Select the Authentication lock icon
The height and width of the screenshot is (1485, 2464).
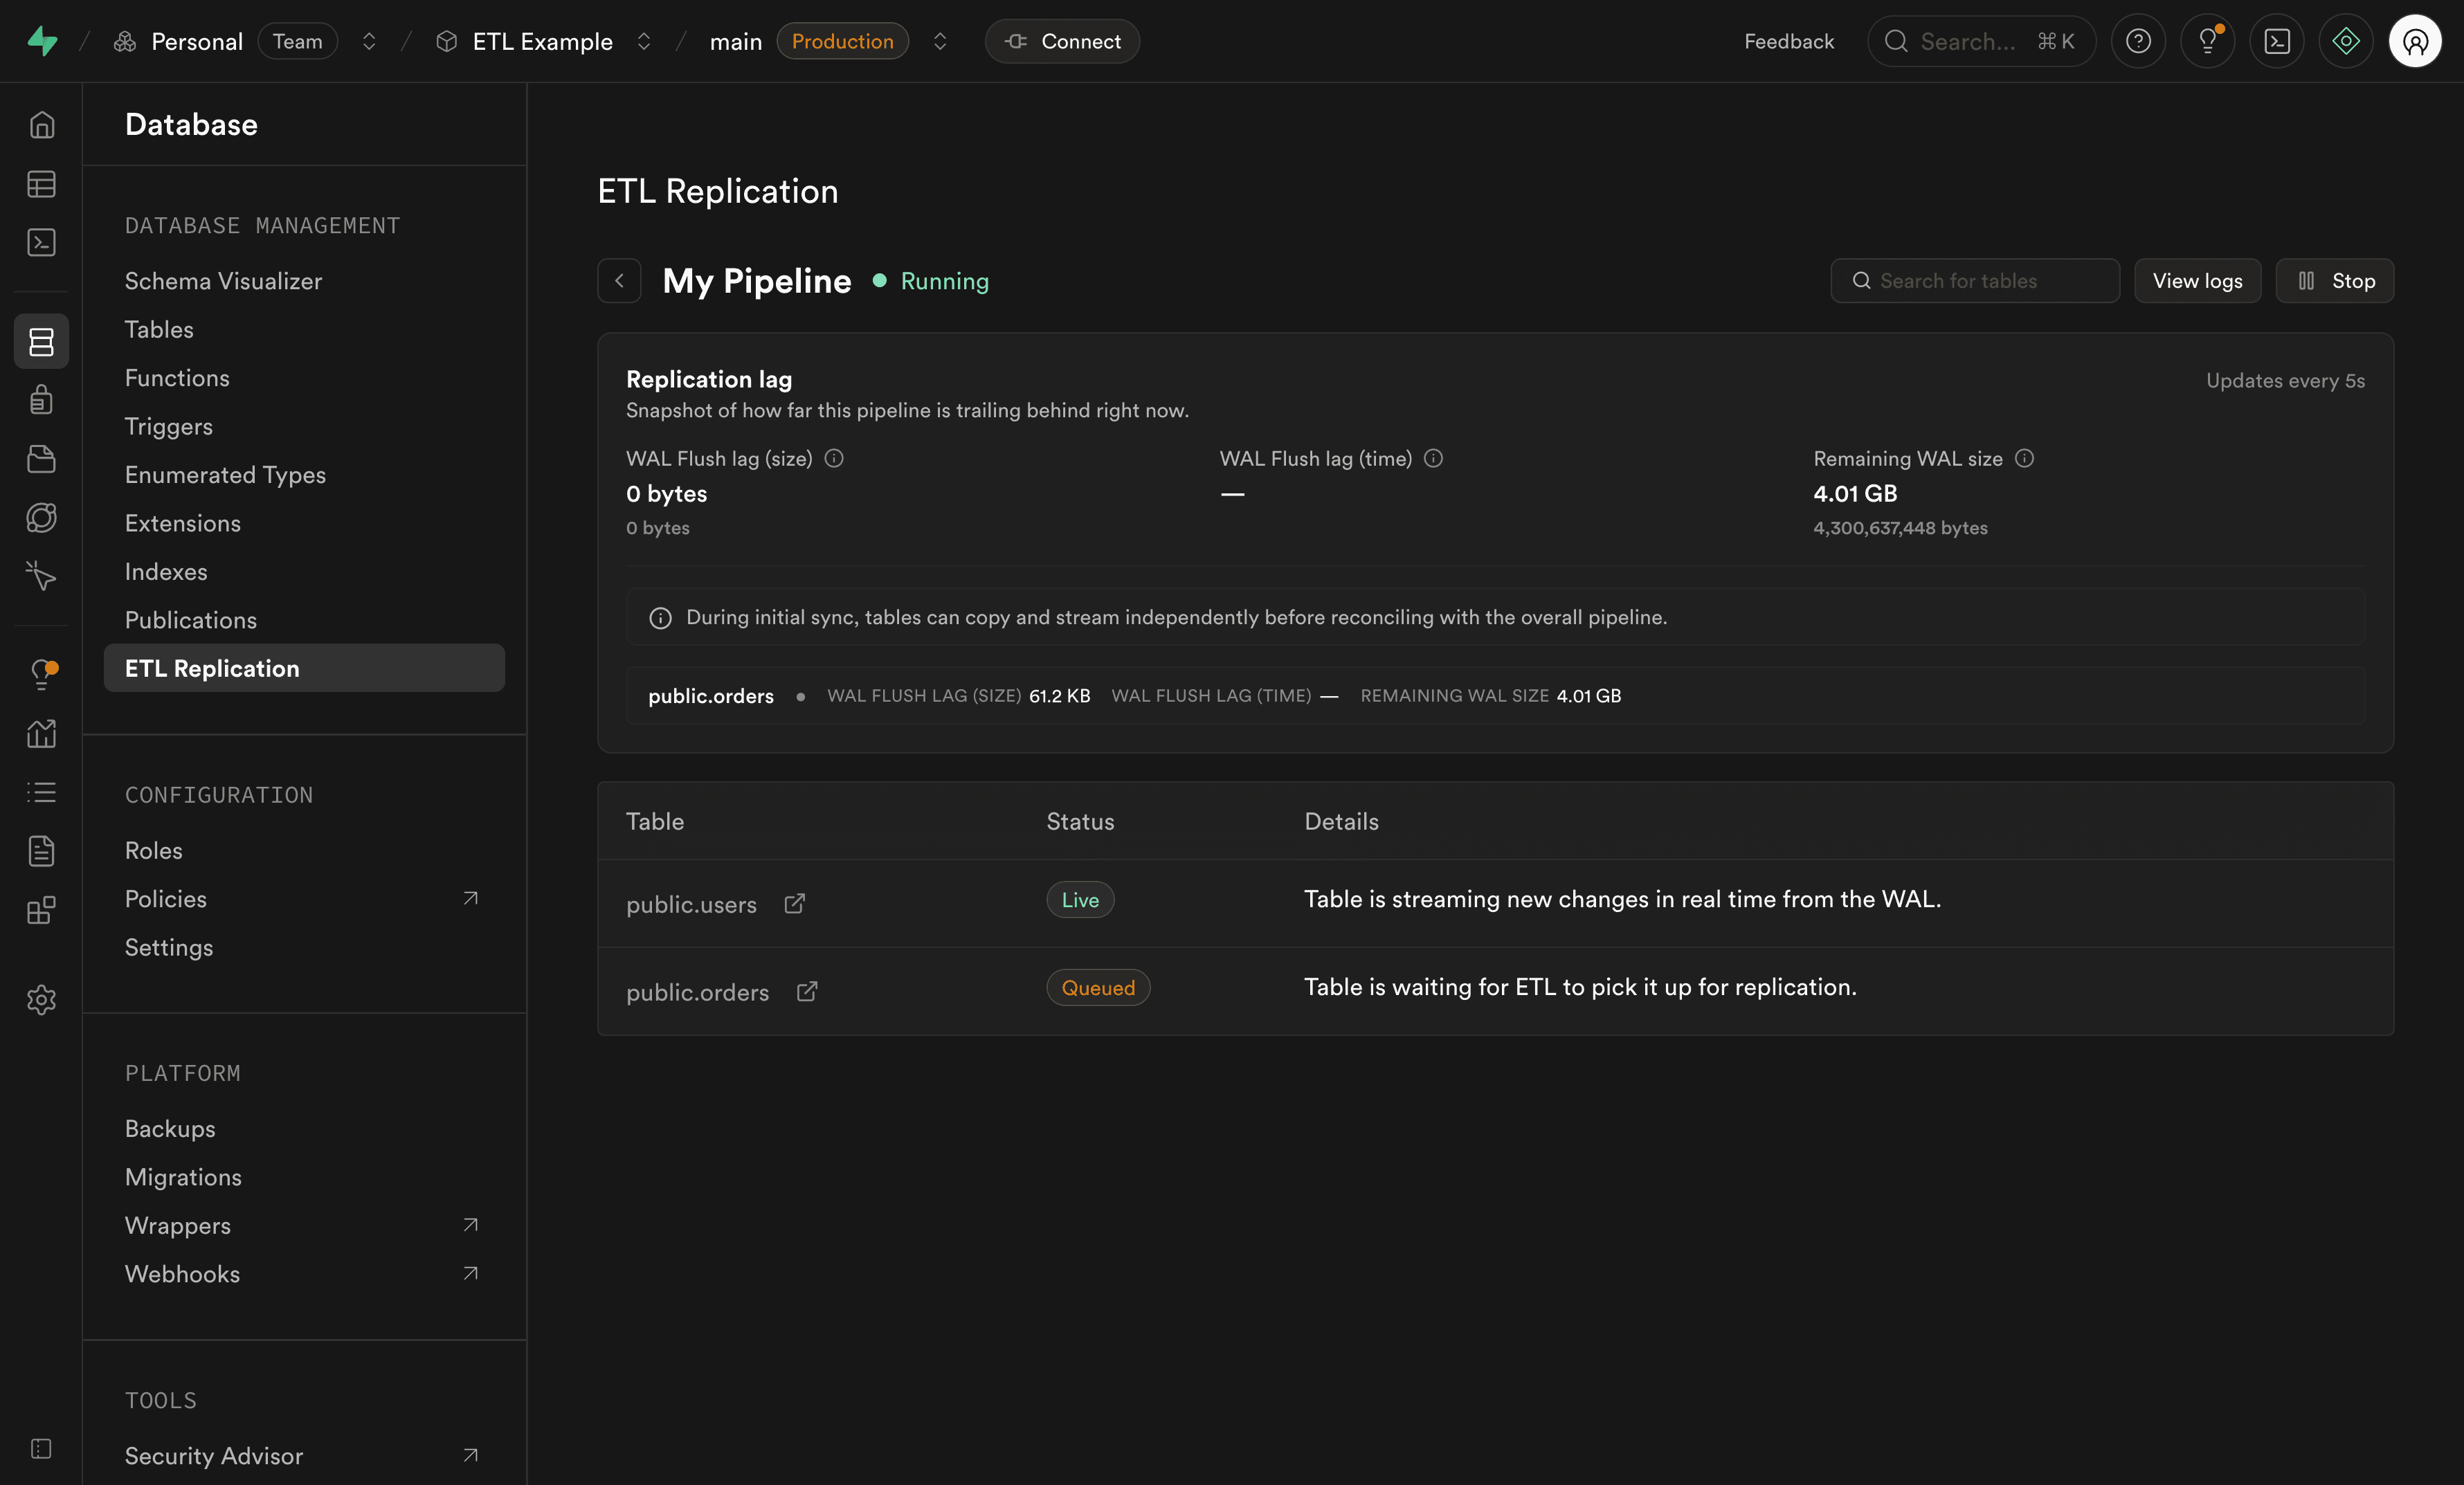coord(41,399)
